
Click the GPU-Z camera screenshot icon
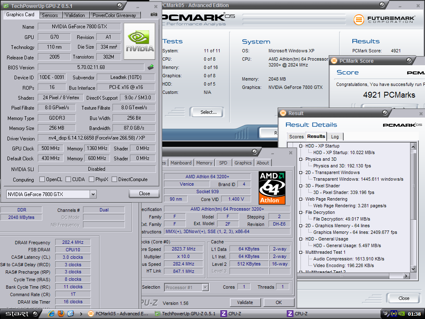pos(154,15)
